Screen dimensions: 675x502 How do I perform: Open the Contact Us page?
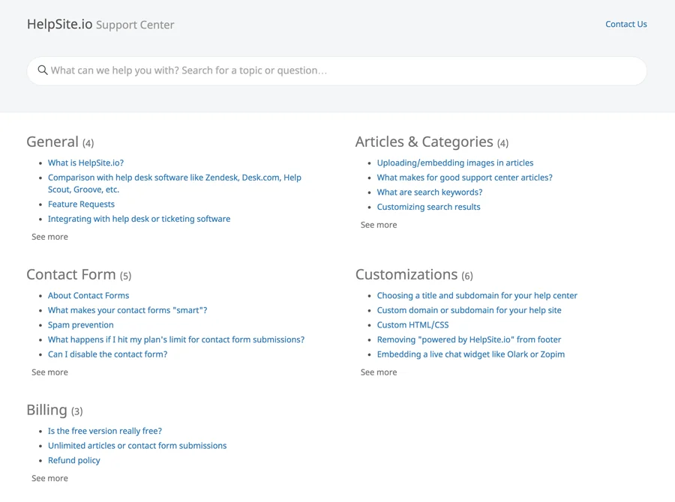click(x=625, y=24)
